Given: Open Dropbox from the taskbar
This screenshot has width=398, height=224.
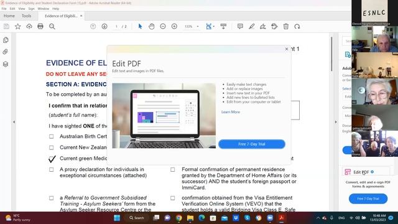Looking at the screenshot, I should pos(236,218).
